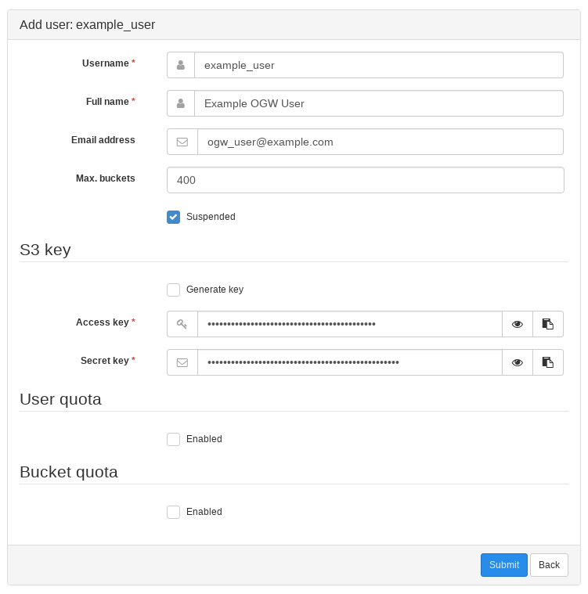This screenshot has height=594, width=588.
Task: Click inside the Access key password field
Action: 349,324
